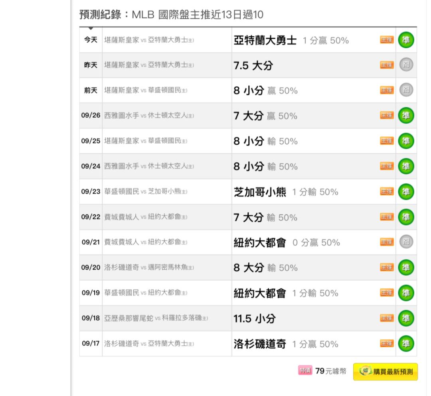Viewport: 431px width, 396px height.
Task: Click the matchup 洛杉磯道奇 vs 亞特蘭大勇士
Action: (x=149, y=343)
